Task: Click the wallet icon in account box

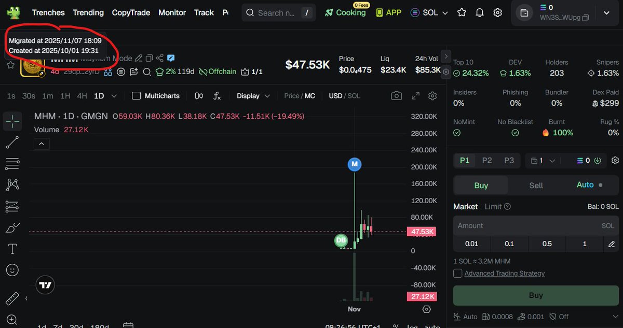Action: pyautogui.click(x=524, y=13)
